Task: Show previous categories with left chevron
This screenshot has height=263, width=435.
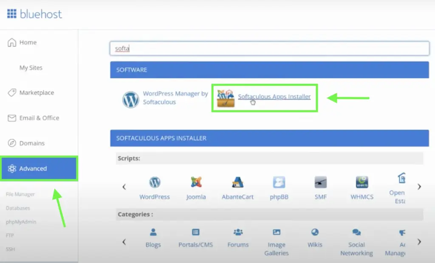Action: pos(124,242)
